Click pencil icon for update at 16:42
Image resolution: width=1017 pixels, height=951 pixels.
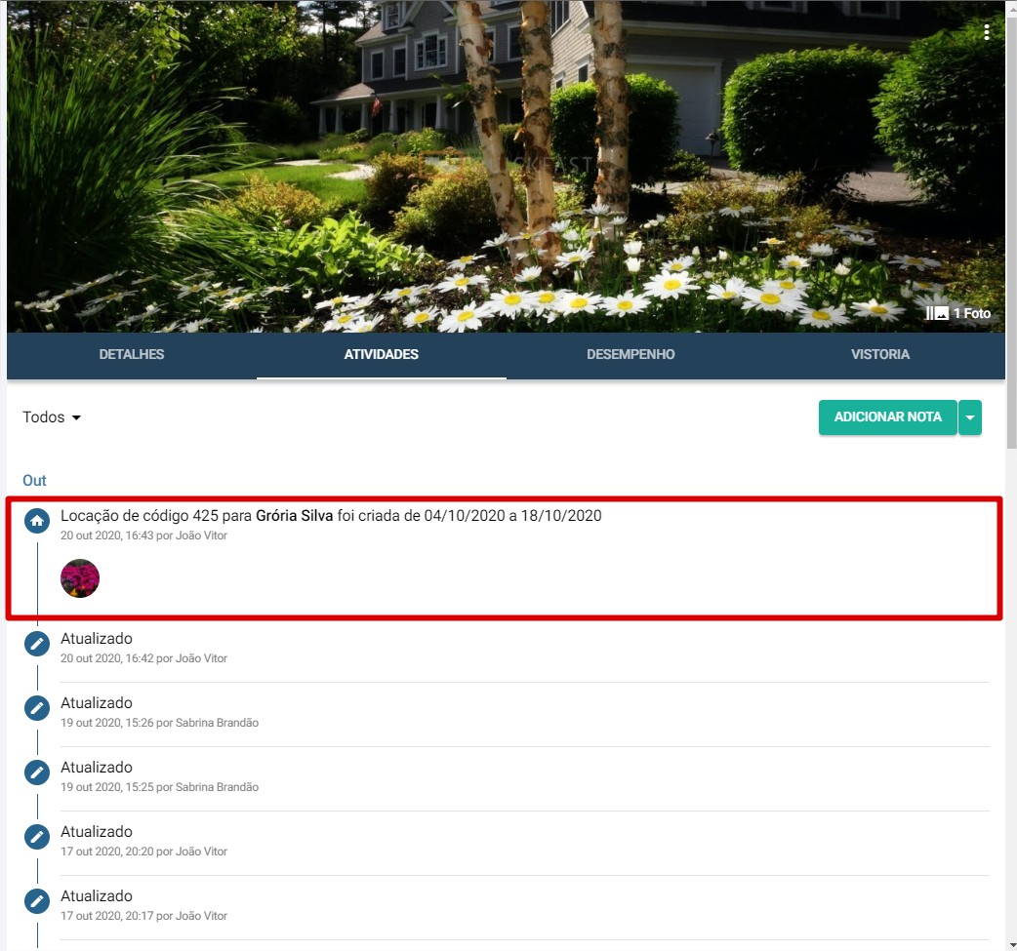pos(37,644)
